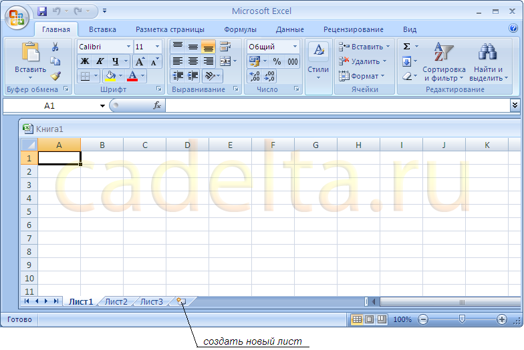Click the fx insert function button
The image size is (524, 350).
click(156, 105)
